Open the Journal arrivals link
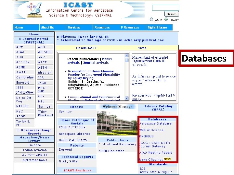 tap(96, 63)
